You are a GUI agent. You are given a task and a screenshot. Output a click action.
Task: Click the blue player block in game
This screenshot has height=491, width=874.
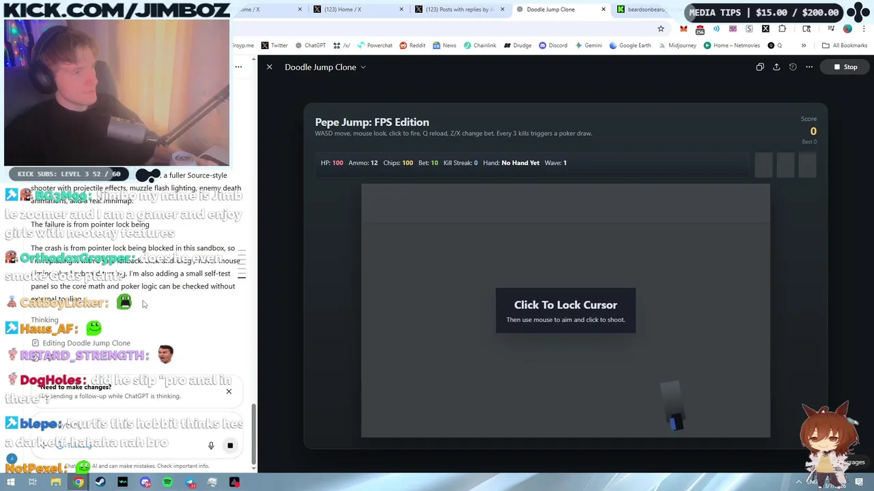click(x=676, y=423)
